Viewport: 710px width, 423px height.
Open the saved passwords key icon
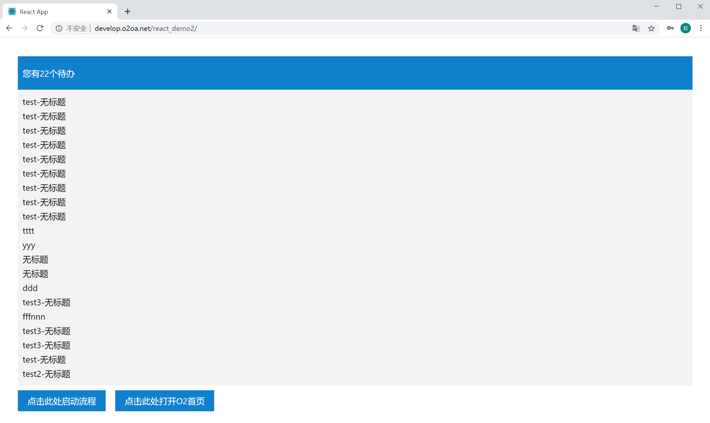[670, 28]
